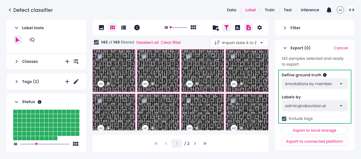Uncheck fourth thumbnail in top row
The height and width of the screenshot is (159, 361).
(x=233, y=56)
